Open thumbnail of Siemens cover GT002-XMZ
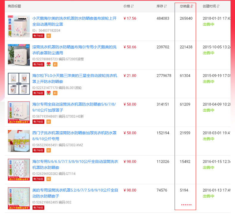The height and width of the screenshot is (216, 235). click(x=19, y=141)
